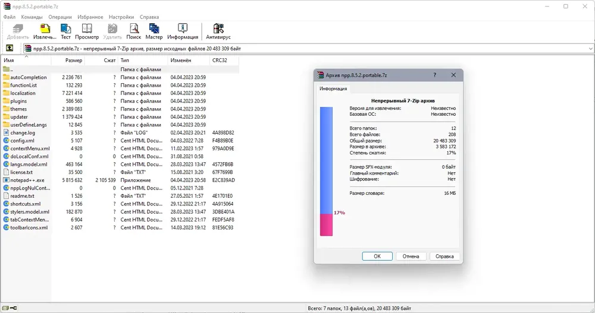
Task: Select the autoCompletion folder icon
Action: (x=6, y=77)
